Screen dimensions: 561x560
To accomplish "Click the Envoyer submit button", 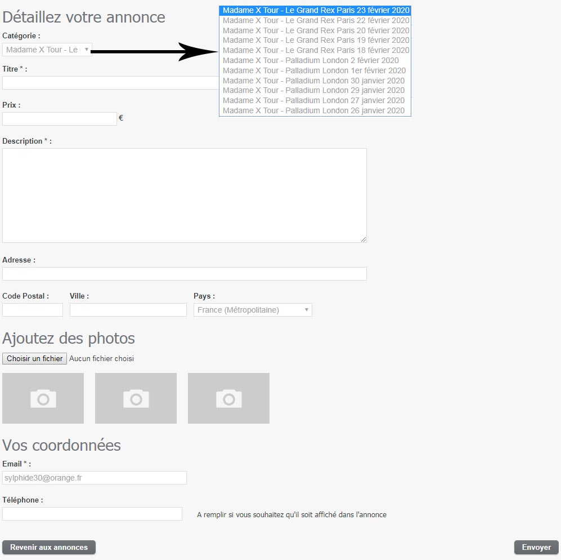I will tap(536, 548).
